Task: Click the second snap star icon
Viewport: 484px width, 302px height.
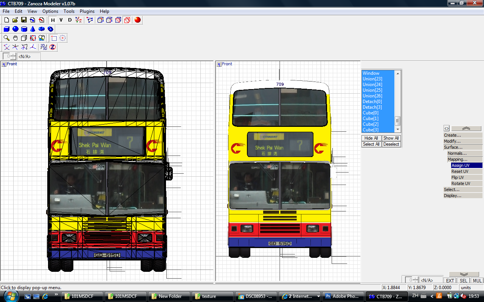Action: tap(15, 47)
